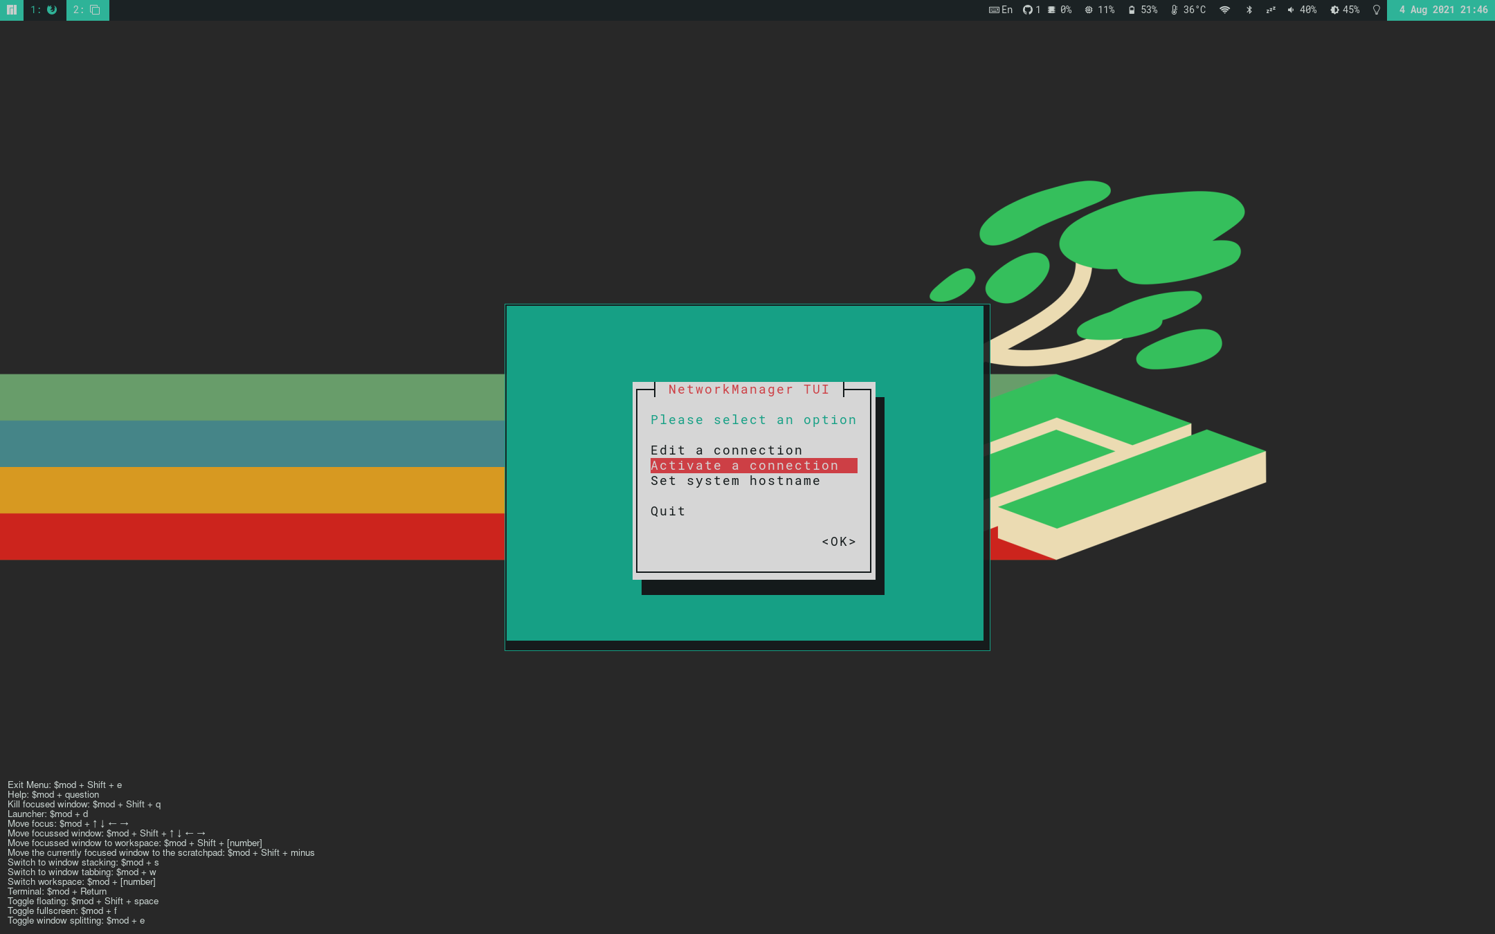Click the volume 40% indicator
This screenshot has width=1495, height=934.
[x=1302, y=10]
